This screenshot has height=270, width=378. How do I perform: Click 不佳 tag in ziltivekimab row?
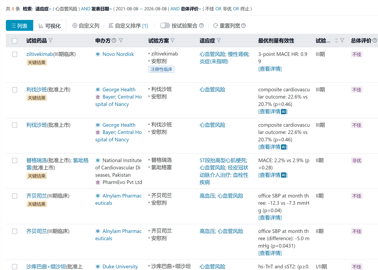[x=357, y=55]
